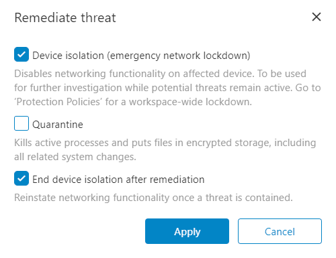Screen dimensions: 336x258
Task: Click the empty box icon beside Quarantine
Action: (x=22, y=123)
